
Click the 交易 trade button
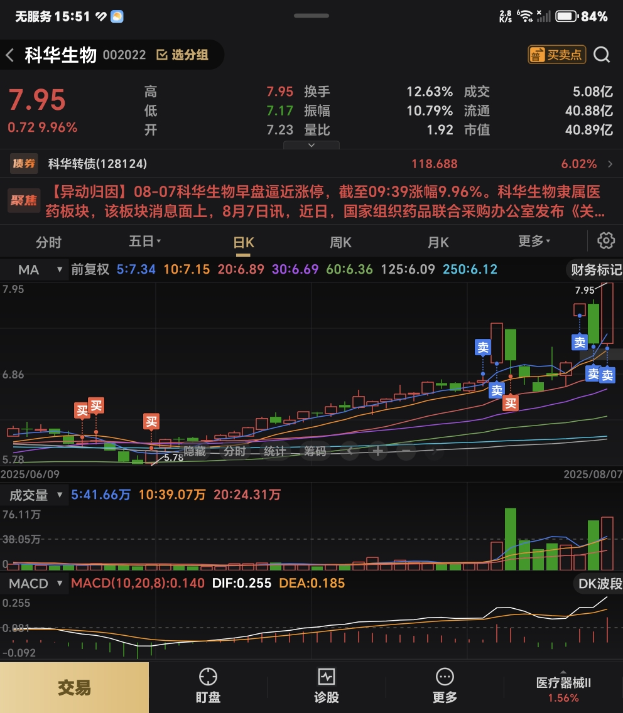pyautogui.click(x=74, y=687)
